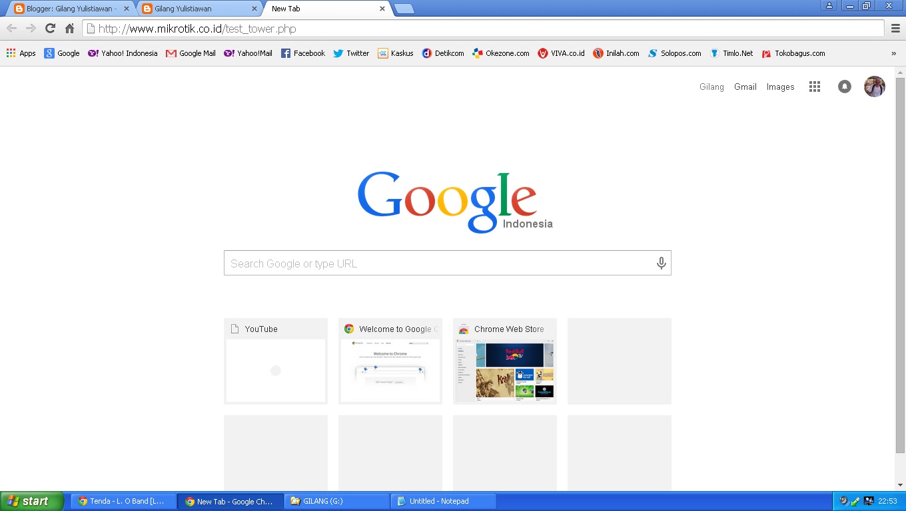Reload the current page
The width and height of the screenshot is (906, 511).
coord(50,29)
